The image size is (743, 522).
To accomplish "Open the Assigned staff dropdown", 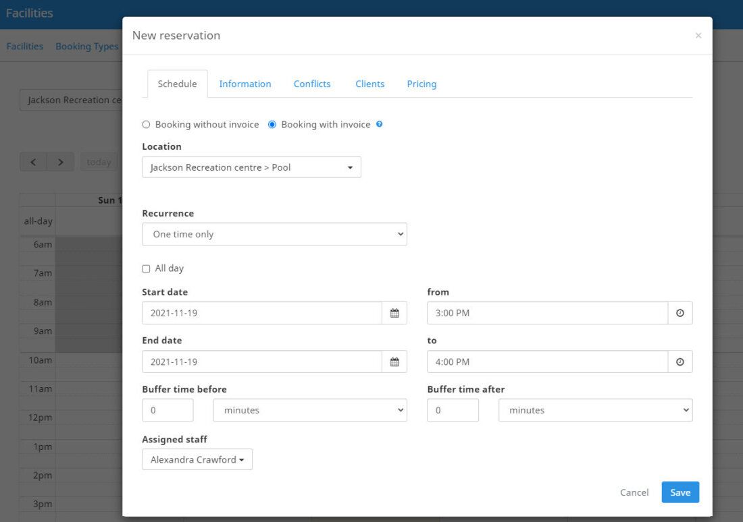I will click(x=197, y=459).
